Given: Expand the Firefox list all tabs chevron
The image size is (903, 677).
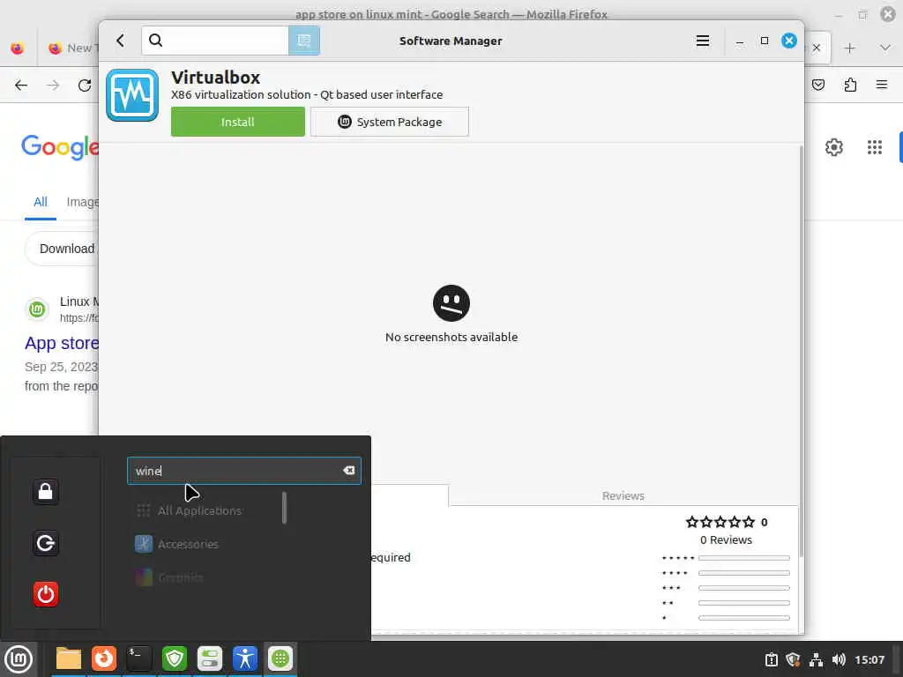Looking at the screenshot, I should (885, 48).
